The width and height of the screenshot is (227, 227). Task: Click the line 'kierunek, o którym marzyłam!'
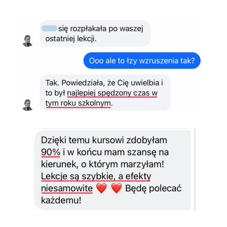tap(103, 164)
